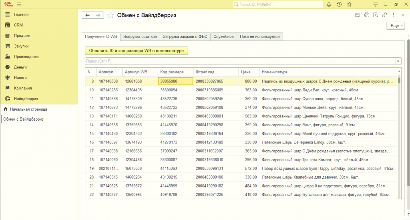Open the history clock icon
Screen dimensions: 410x220
coord(339,4)
